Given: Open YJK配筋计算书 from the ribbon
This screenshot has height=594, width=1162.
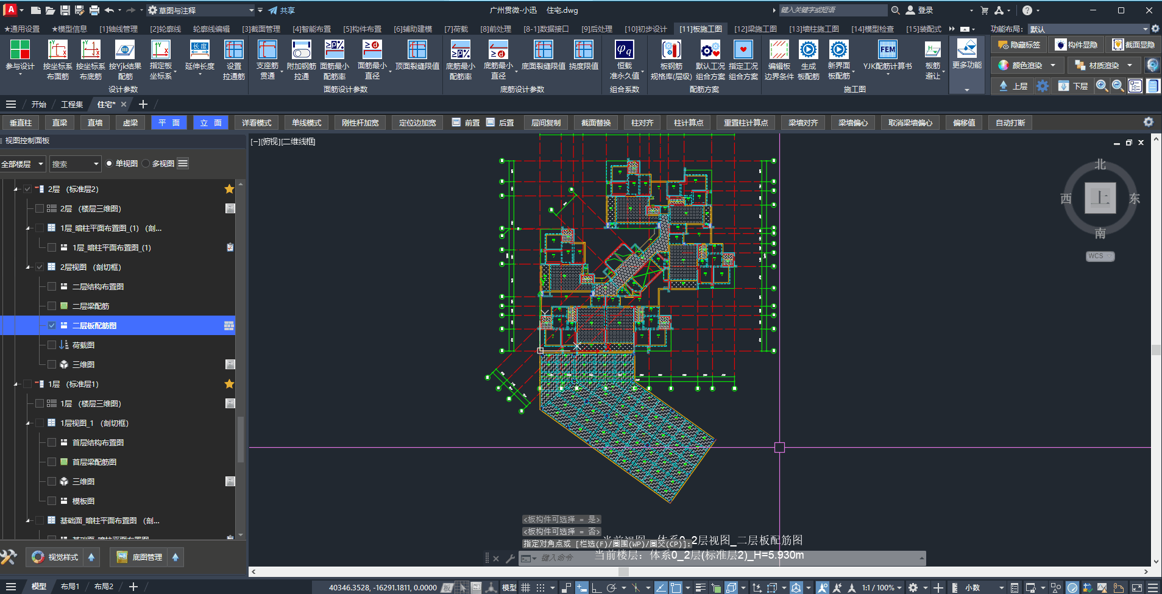Looking at the screenshot, I should [x=887, y=51].
